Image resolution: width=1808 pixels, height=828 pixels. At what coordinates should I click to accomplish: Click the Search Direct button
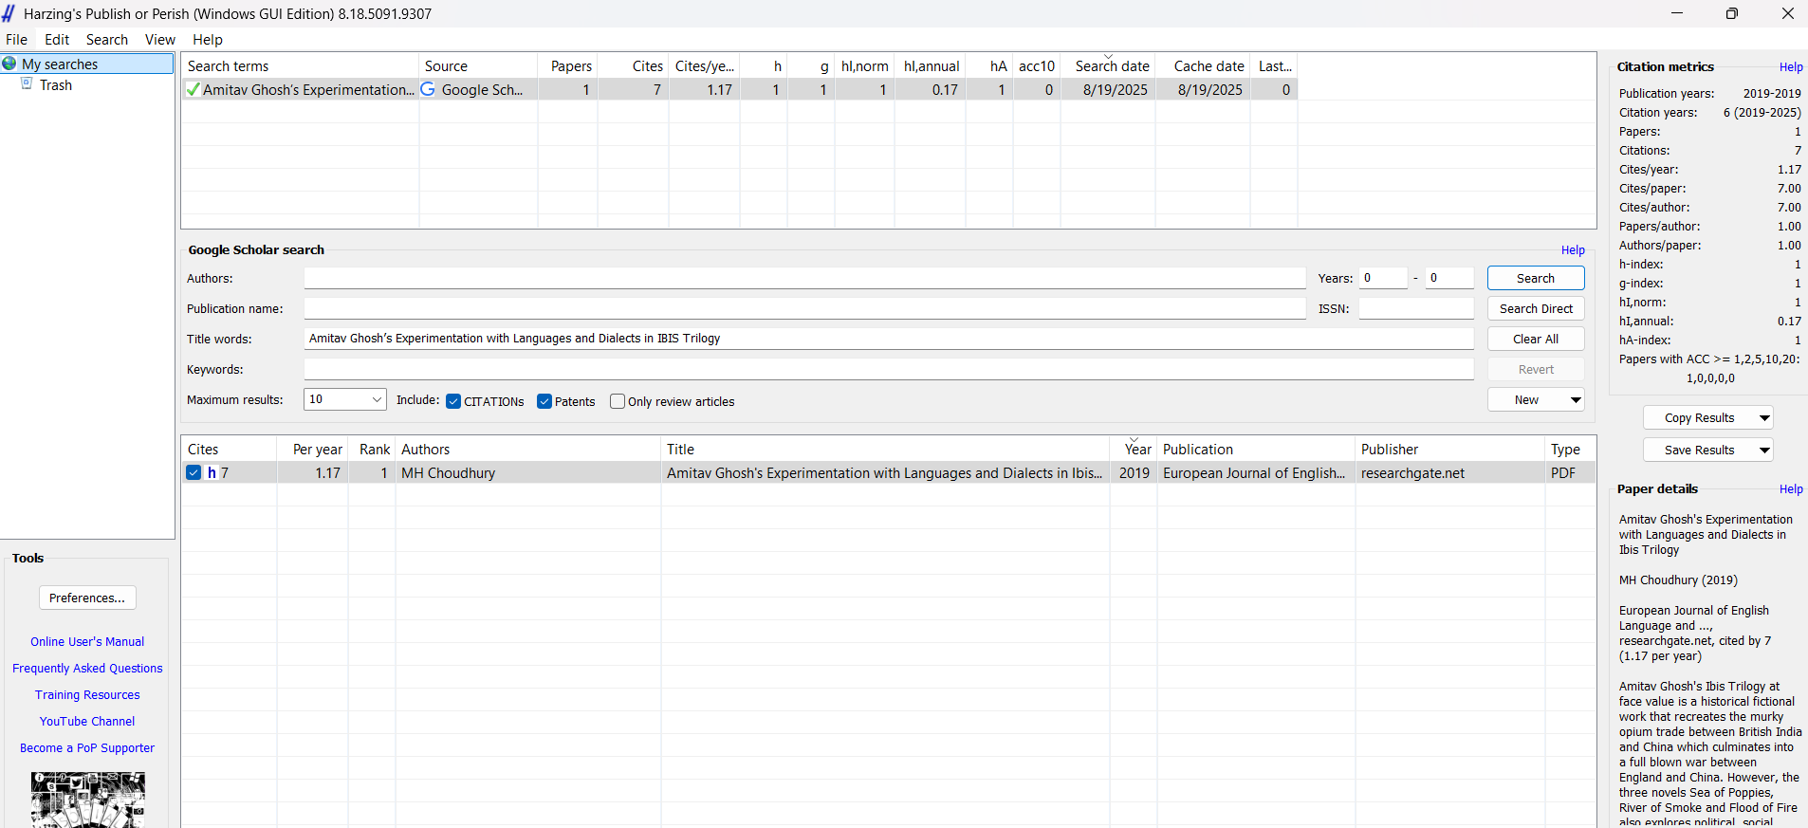(1536, 308)
